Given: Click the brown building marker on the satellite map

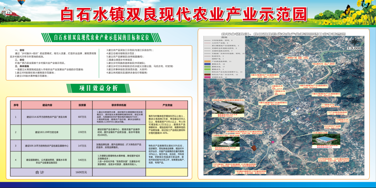Looking at the screenshot, I should (254, 148).
